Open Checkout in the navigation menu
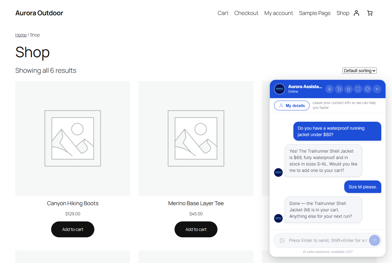The width and height of the screenshot is (392, 263). click(246, 13)
